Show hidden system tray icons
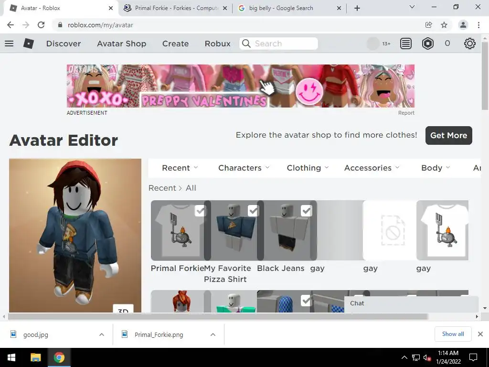This screenshot has width=489, height=367. [x=404, y=357]
